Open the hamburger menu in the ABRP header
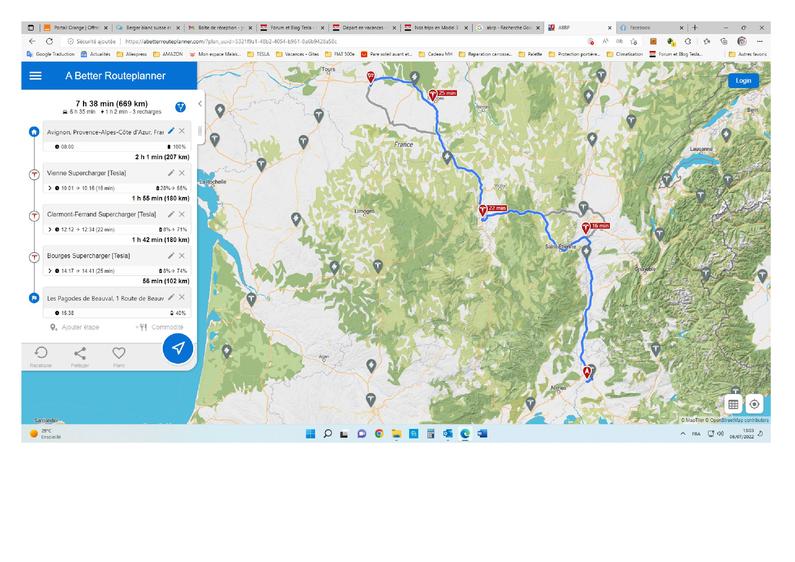This screenshot has height=562, width=795. tap(35, 76)
